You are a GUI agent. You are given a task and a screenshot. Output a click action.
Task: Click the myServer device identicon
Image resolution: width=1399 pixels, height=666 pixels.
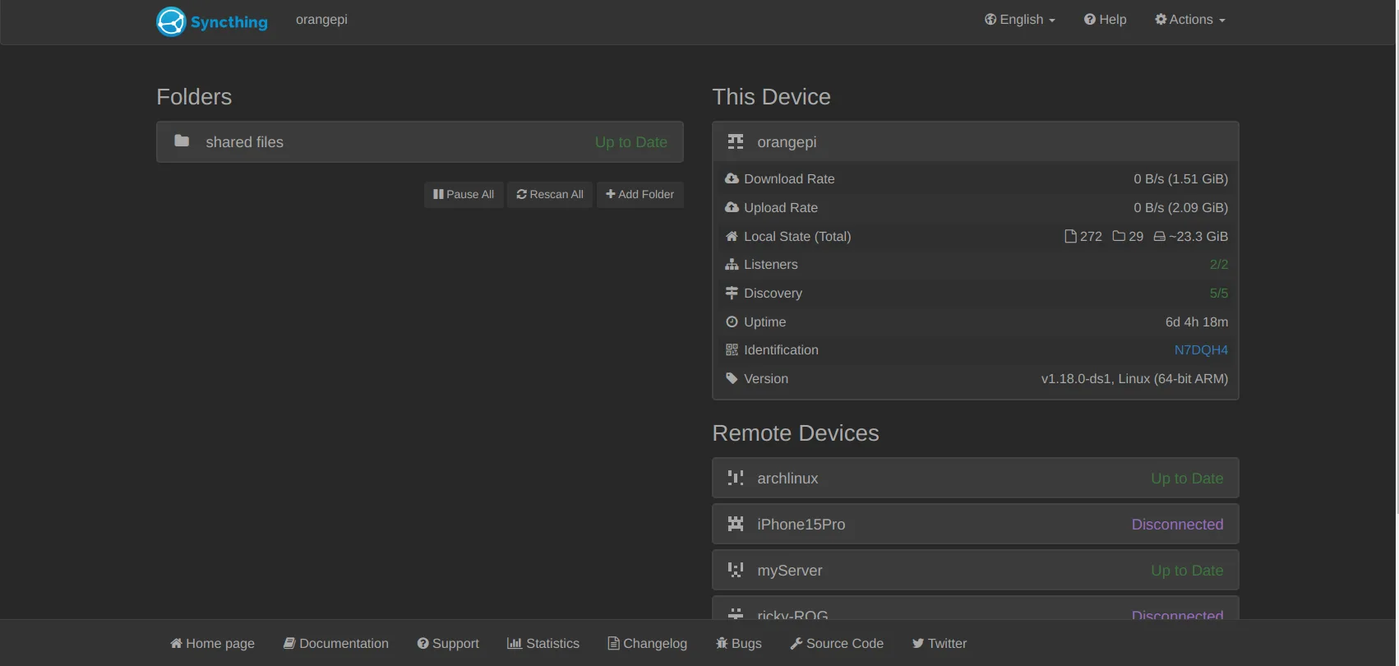click(x=736, y=570)
